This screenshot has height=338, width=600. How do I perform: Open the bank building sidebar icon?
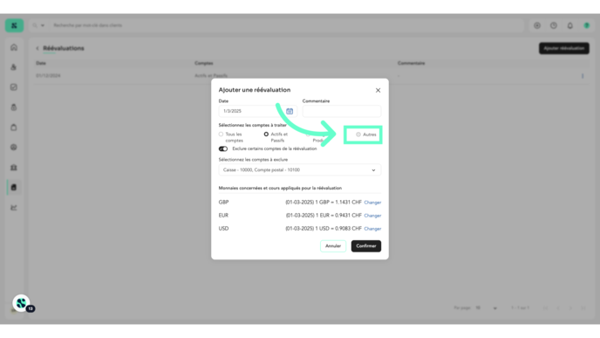[14, 168]
